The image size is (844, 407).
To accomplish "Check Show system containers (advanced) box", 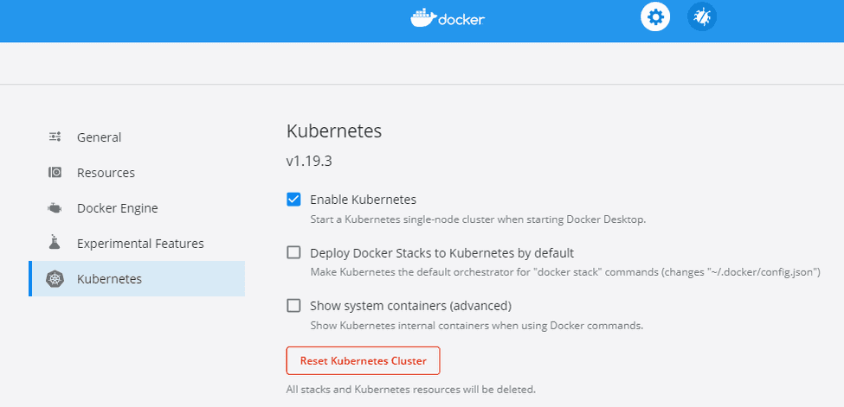I will [x=293, y=306].
